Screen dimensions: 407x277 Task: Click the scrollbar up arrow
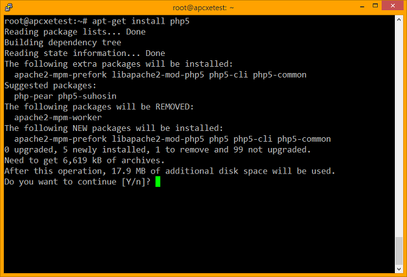(399, 20)
